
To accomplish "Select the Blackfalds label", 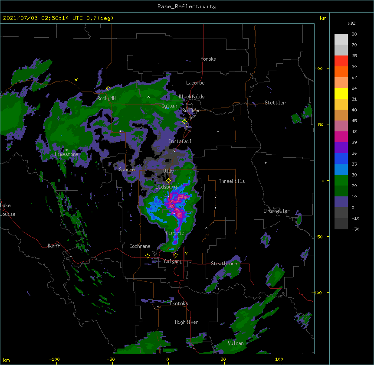I will pyautogui.click(x=191, y=97).
